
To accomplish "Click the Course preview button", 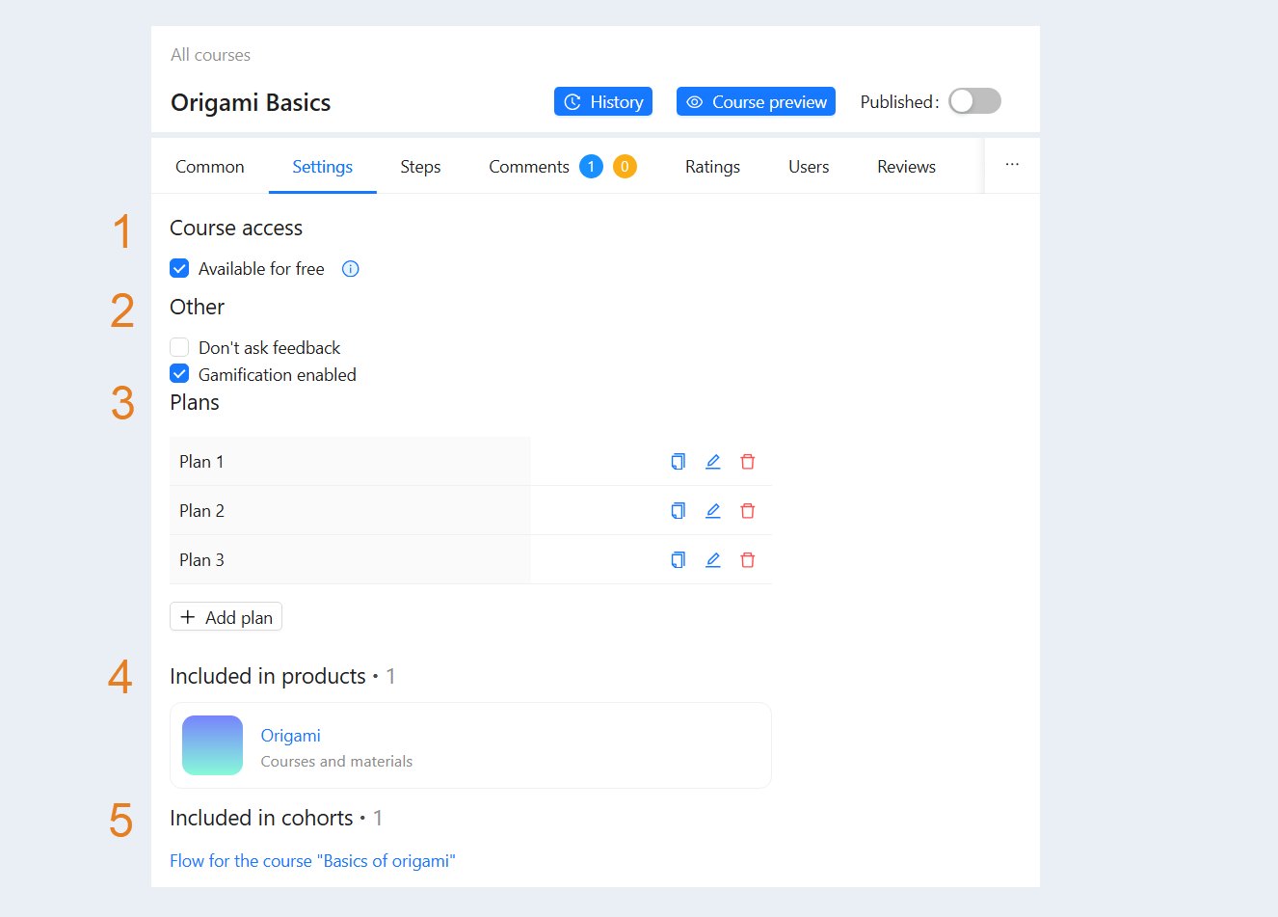I will click(x=756, y=101).
